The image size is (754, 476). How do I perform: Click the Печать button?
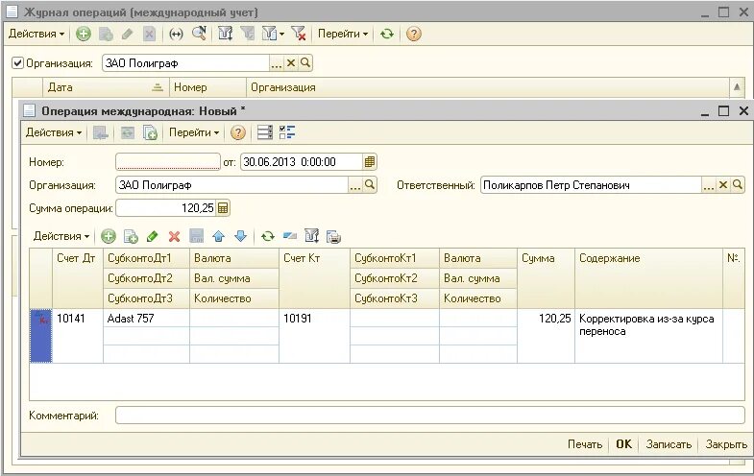tap(585, 444)
